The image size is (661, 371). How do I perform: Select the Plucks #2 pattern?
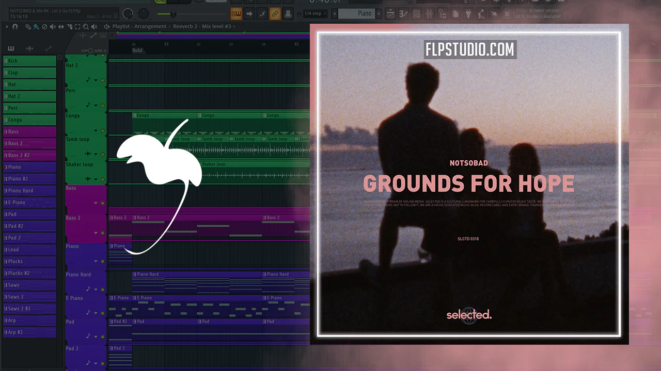pos(29,273)
